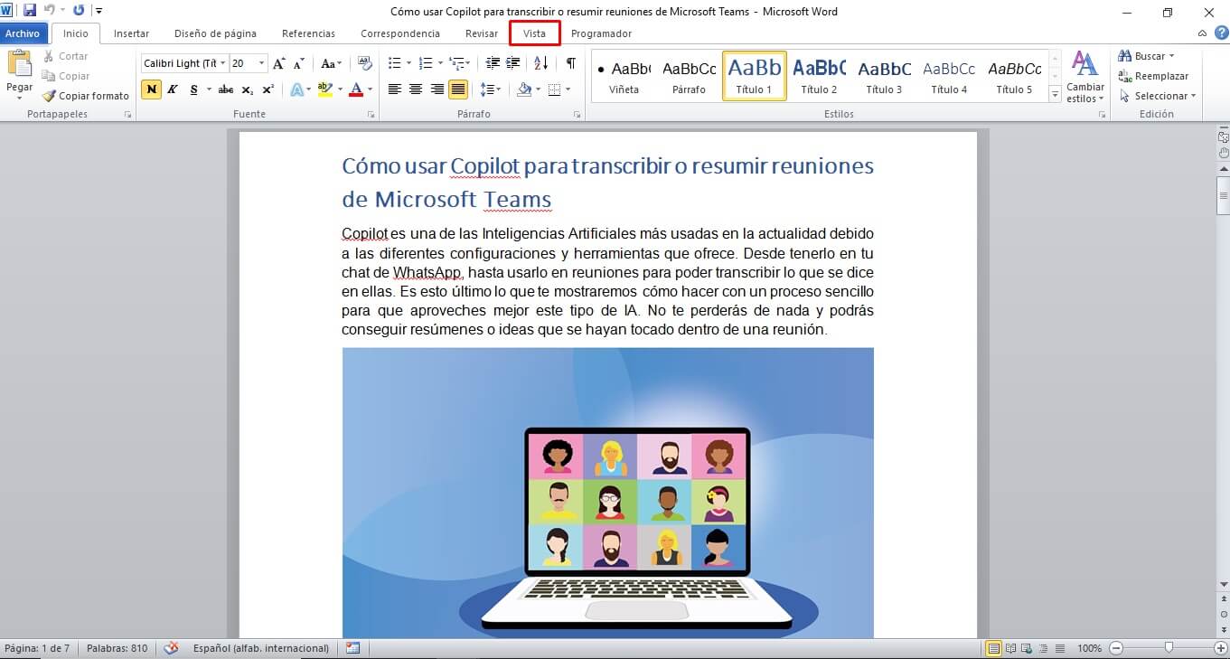Viewport: 1230px width, 659px height.
Task: Apply strikethrough (abc) formatting
Action: pos(226,89)
